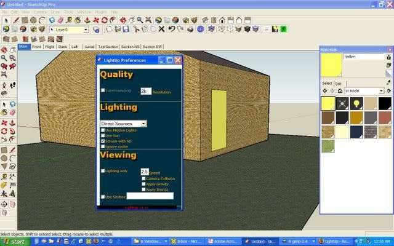The width and height of the screenshot is (394, 246).
Task: Click the Layer Manager icon beside Layer0
Action: click(96, 30)
